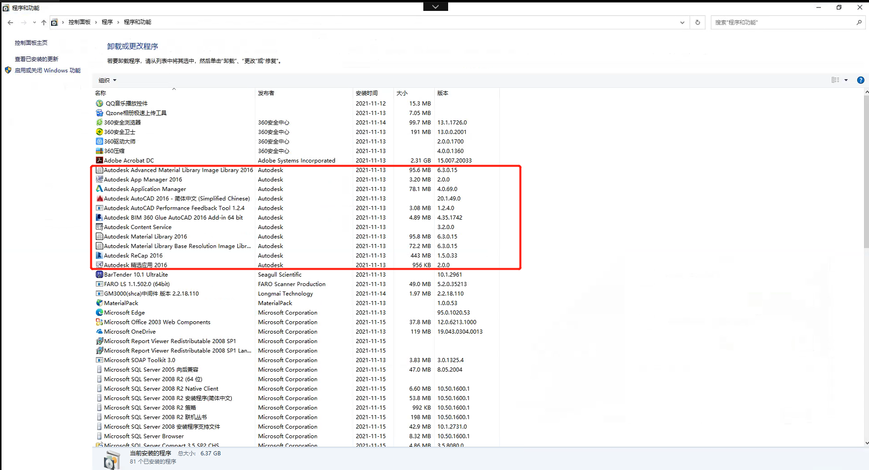Select Autodesk AutoCAD Performance Feedback Tool 1.2.4
Image resolution: width=869 pixels, height=470 pixels.
296,208
